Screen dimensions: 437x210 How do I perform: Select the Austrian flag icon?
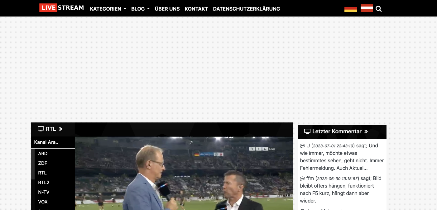point(367,8)
